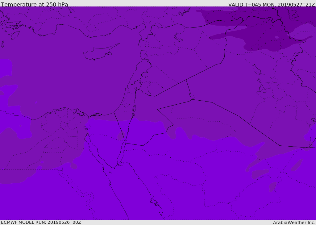The height and width of the screenshot is (225, 316).
Task: Select the lake in northern Syria
Action: (x=178, y=37)
